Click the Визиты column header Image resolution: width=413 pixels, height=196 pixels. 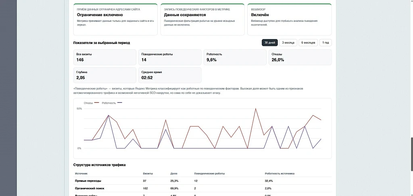(x=148, y=173)
